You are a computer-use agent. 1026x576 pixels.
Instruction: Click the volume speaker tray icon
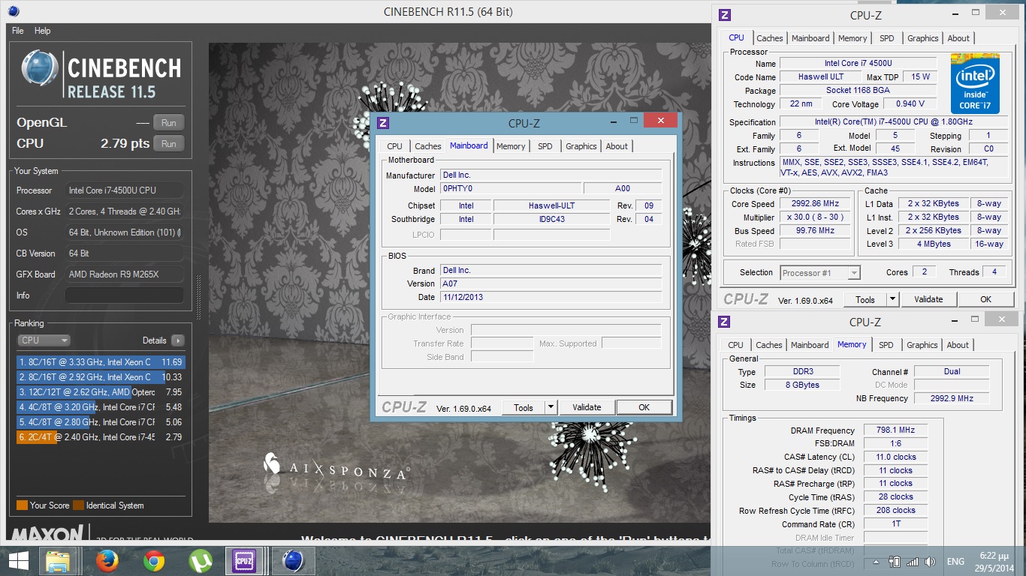(931, 561)
